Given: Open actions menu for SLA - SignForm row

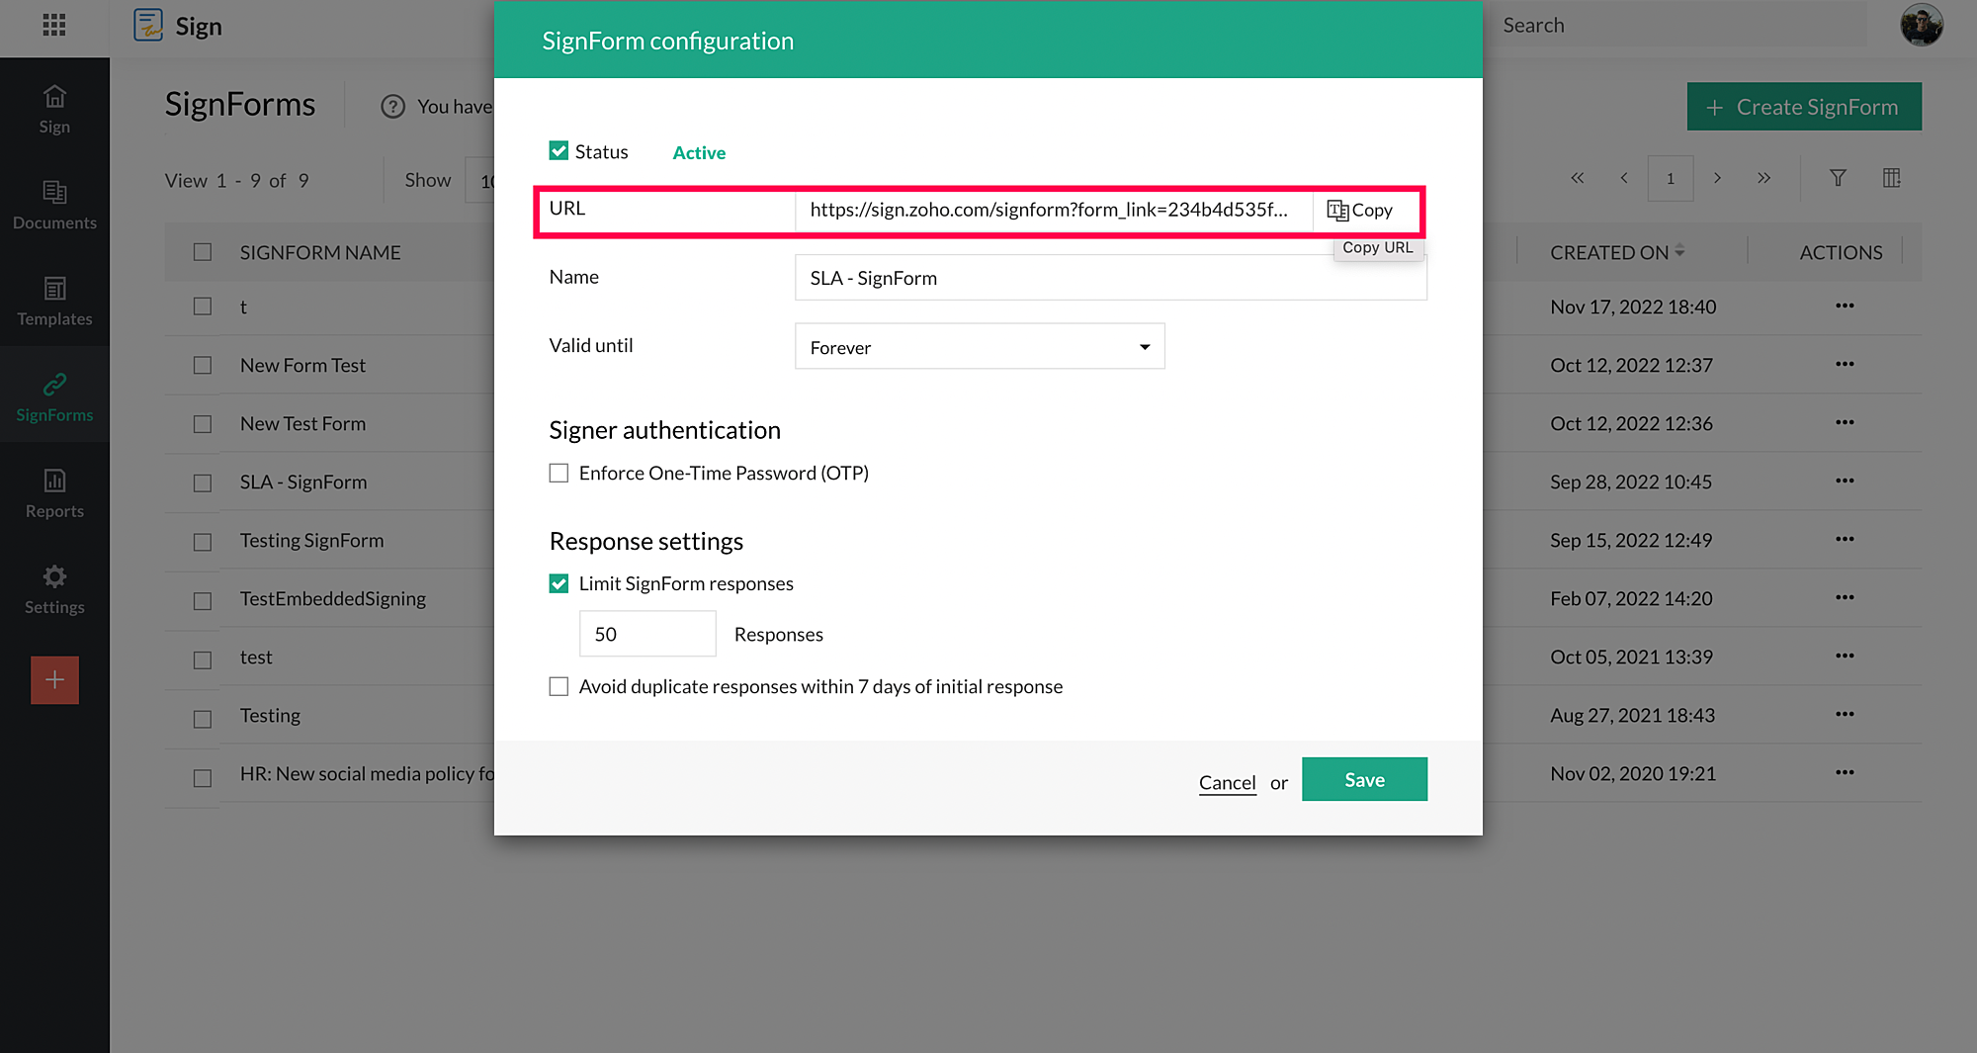Looking at the screenshot, I should click(x=1845, y=481).
